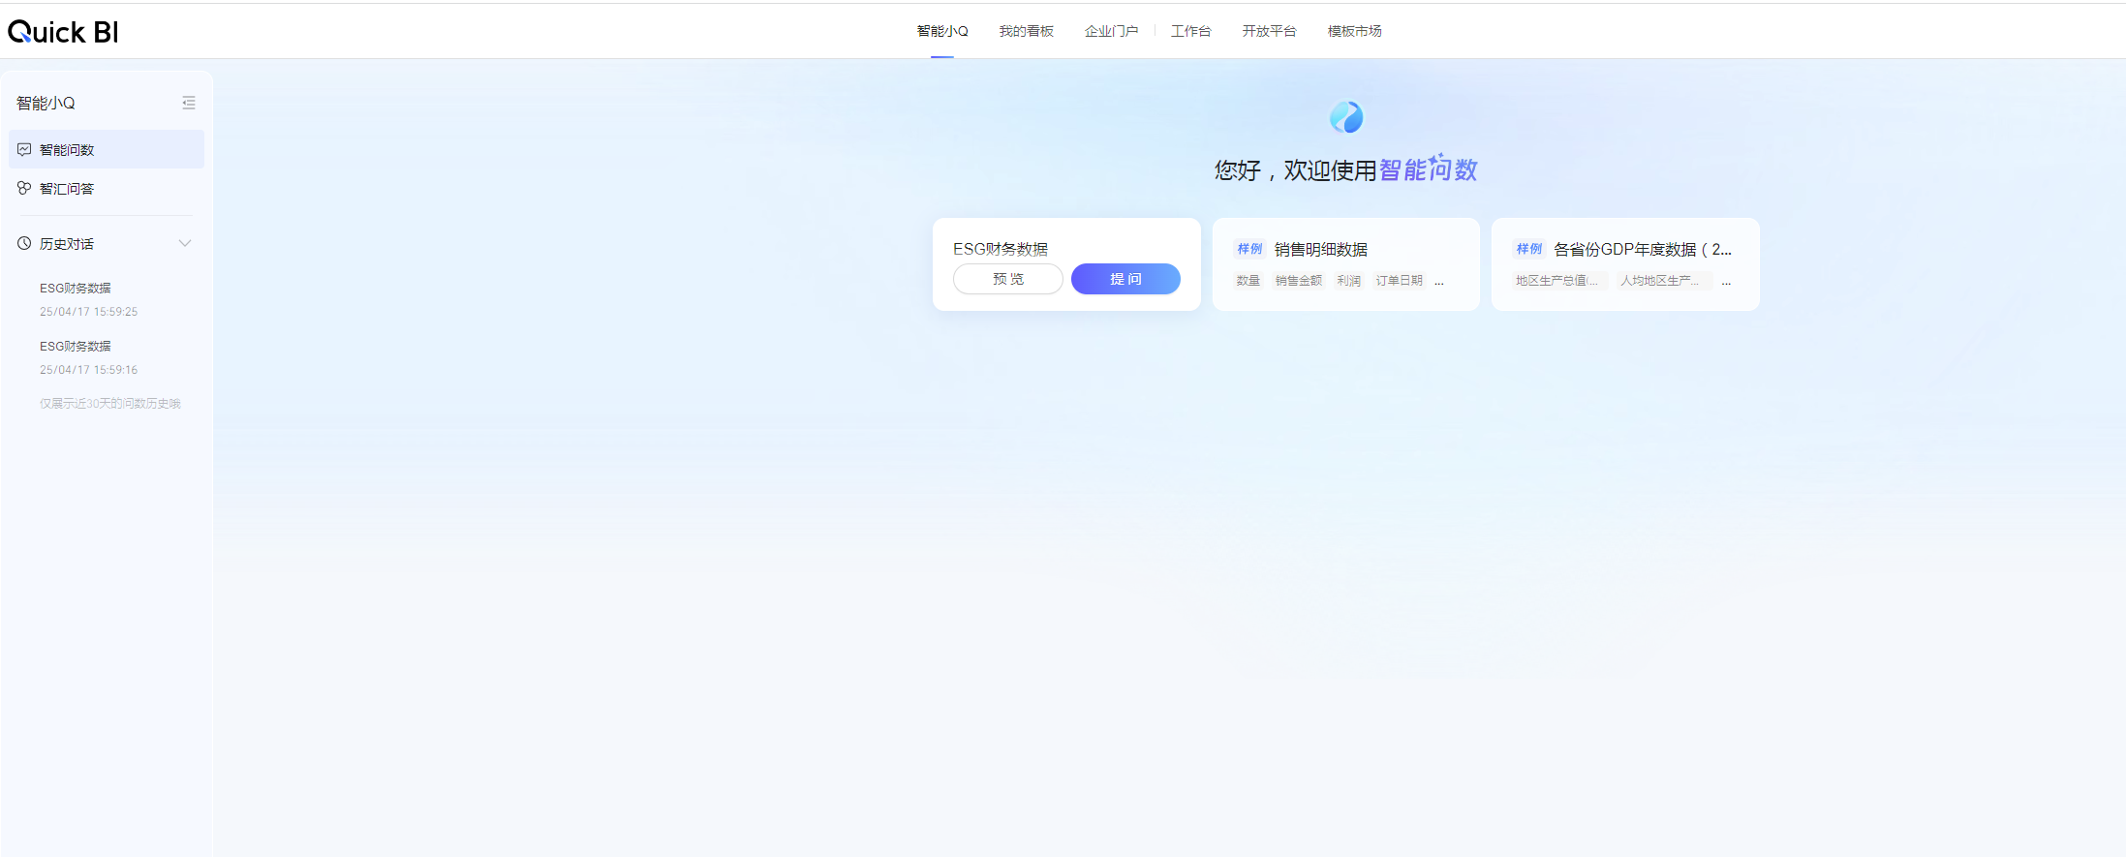Collapse the 历史对话 chevron
Image resolution: width=2126 pixels, height=857 pixels.
pyautogui.click(x=185, y=243)
